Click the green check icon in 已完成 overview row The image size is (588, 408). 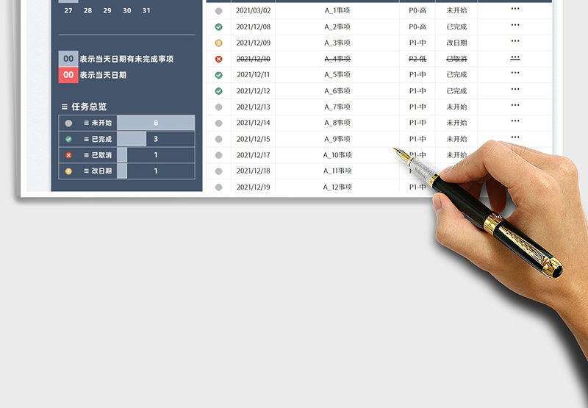[x=68, y=139]
